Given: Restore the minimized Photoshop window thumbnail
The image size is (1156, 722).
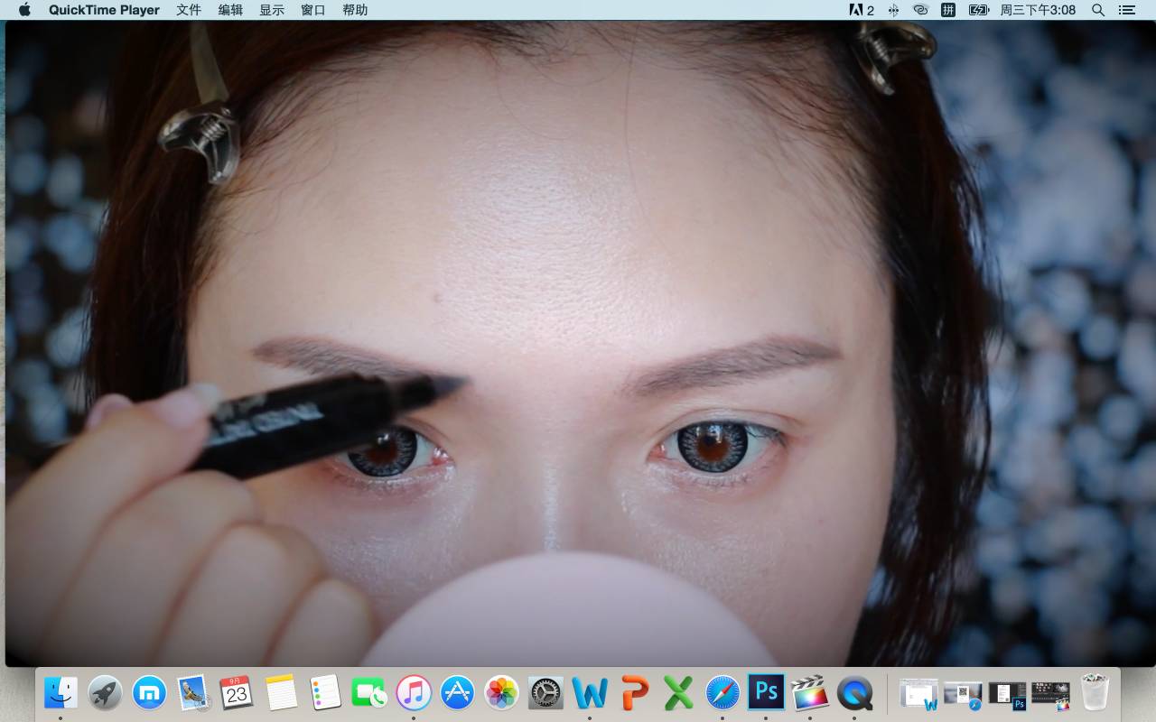Looking at the screenshot, I should (1007, 694).
